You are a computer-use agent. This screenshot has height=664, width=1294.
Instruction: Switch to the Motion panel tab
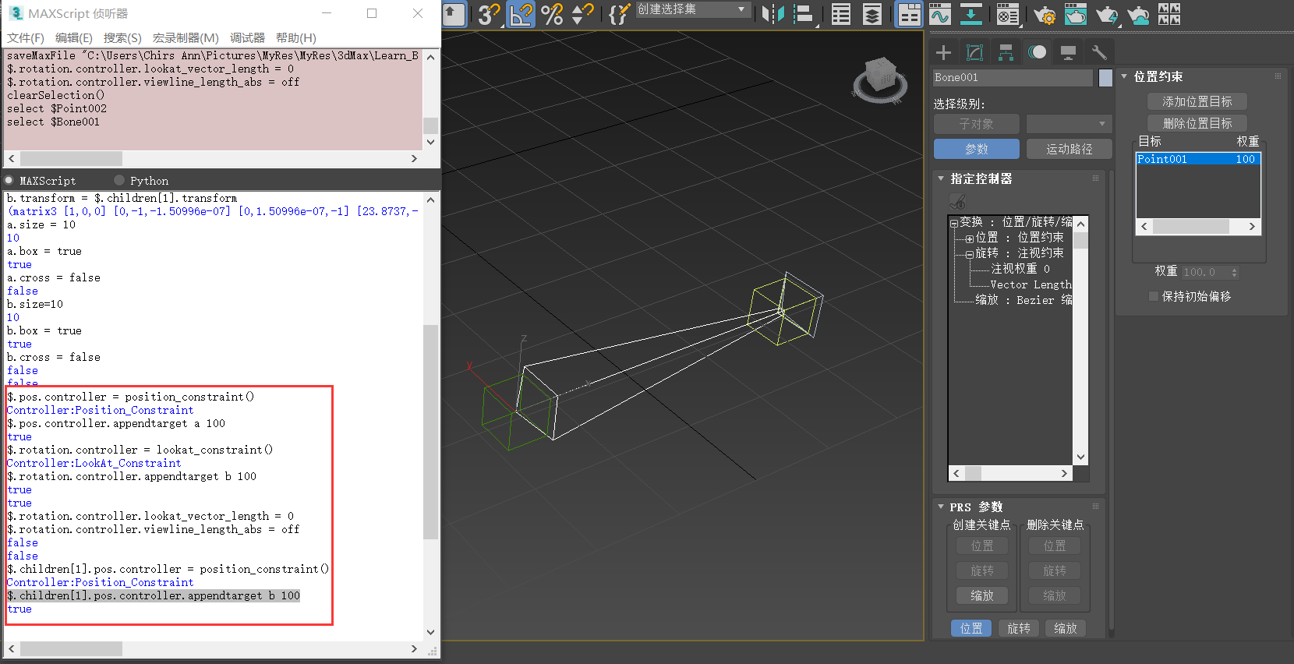coord(1037,52)
